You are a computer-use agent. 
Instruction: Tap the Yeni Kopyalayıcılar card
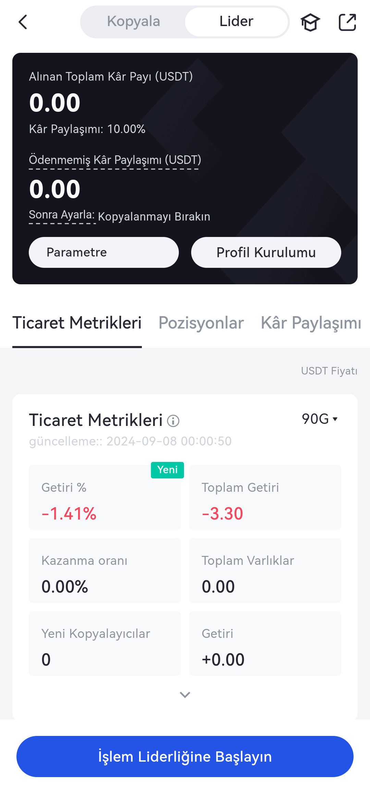[104, 643]
